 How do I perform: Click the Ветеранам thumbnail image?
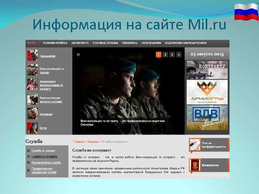click(32, 114)
